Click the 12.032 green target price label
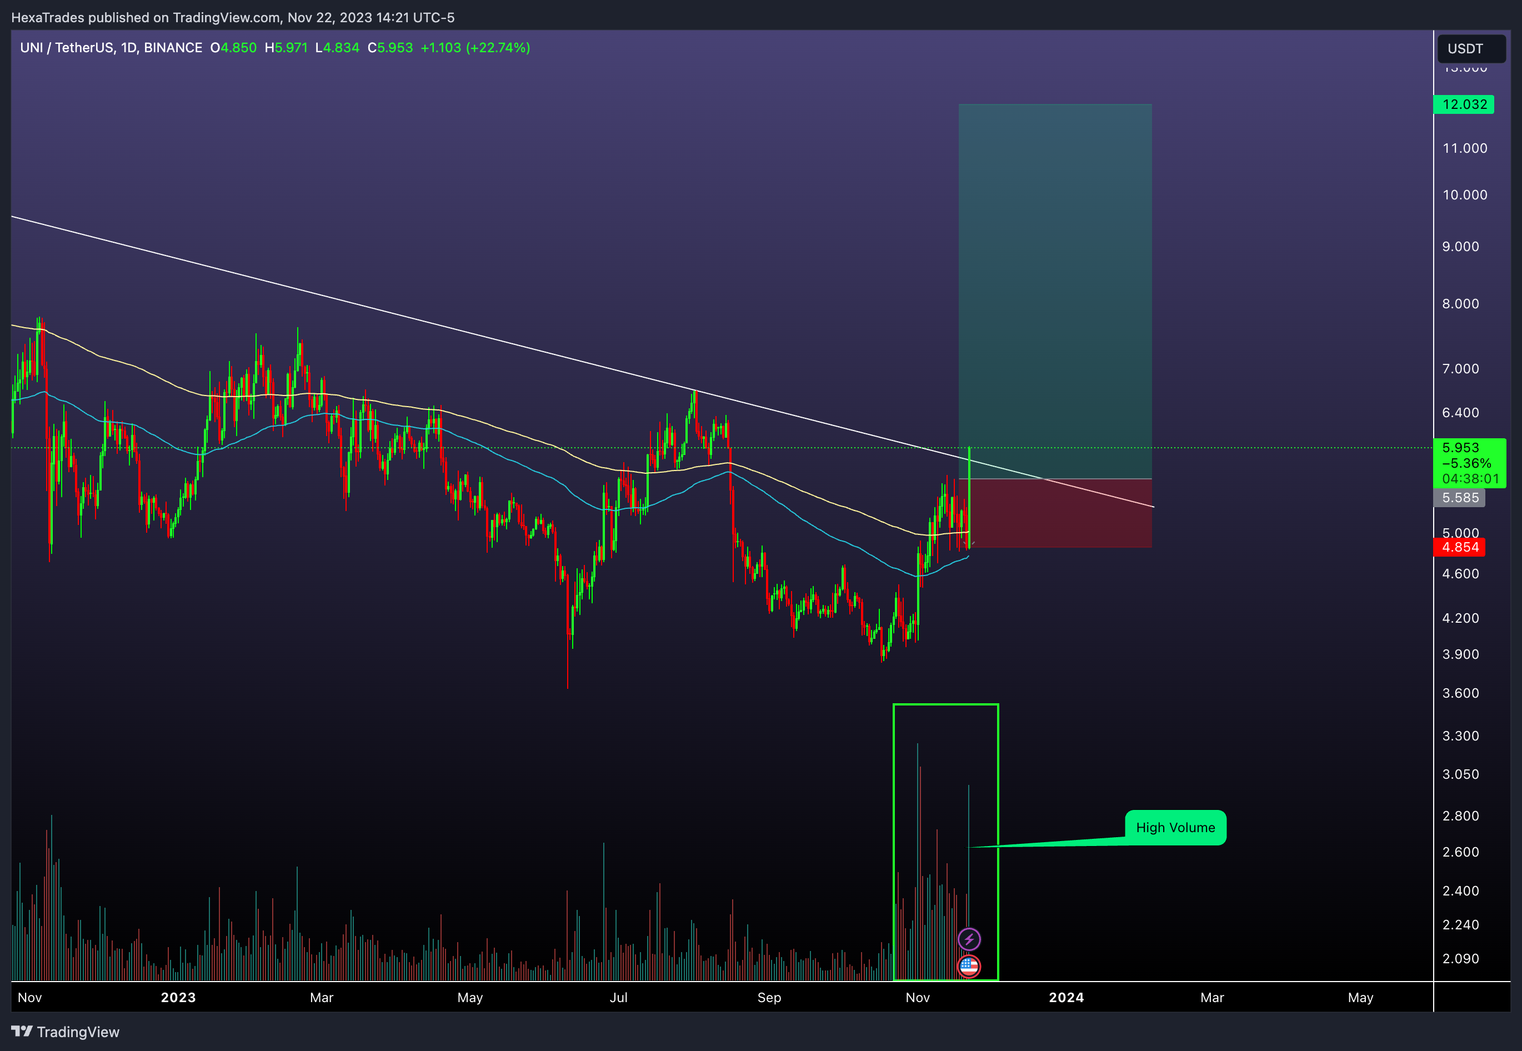The width and height of the screenshot is (1522, 1051). point(1464,104)
